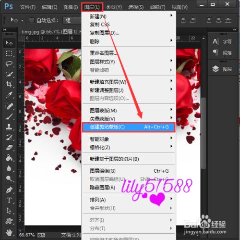Click scroll-up arrow of canvas scrollbar
This screenshot has width=240, height=240.
(x=204, y=38)
